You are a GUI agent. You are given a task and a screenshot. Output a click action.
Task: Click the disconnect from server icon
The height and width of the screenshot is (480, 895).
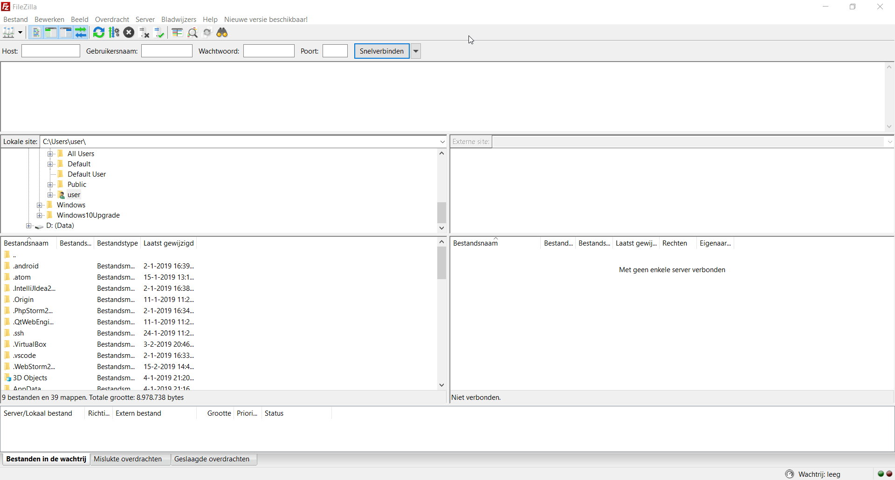tap(145, 33)
